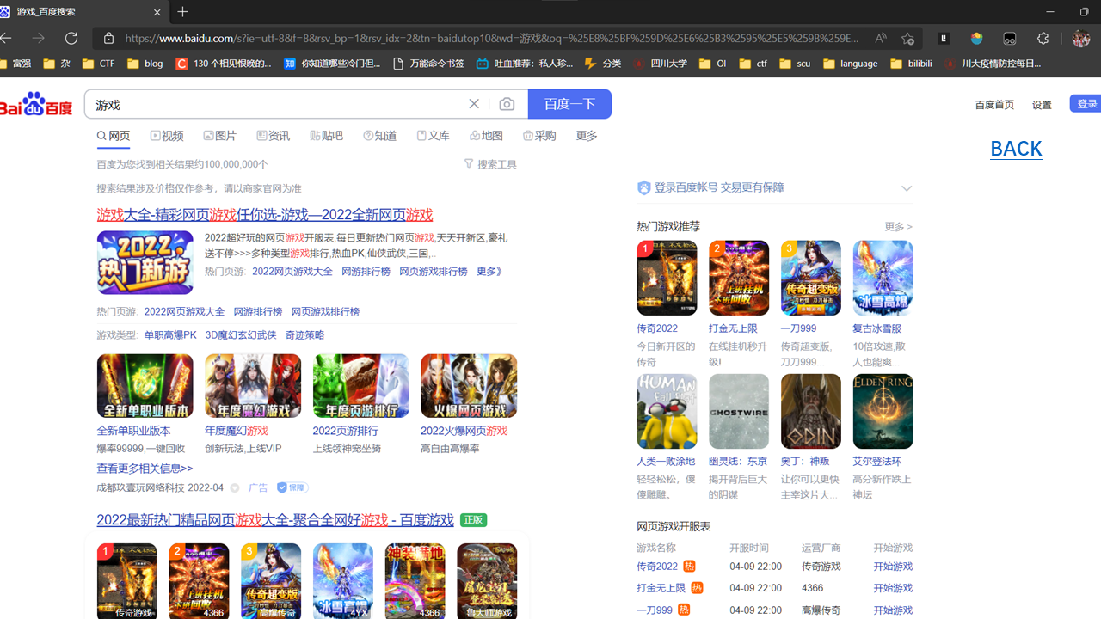Click the 百度一下 search button

pos(569,104)
